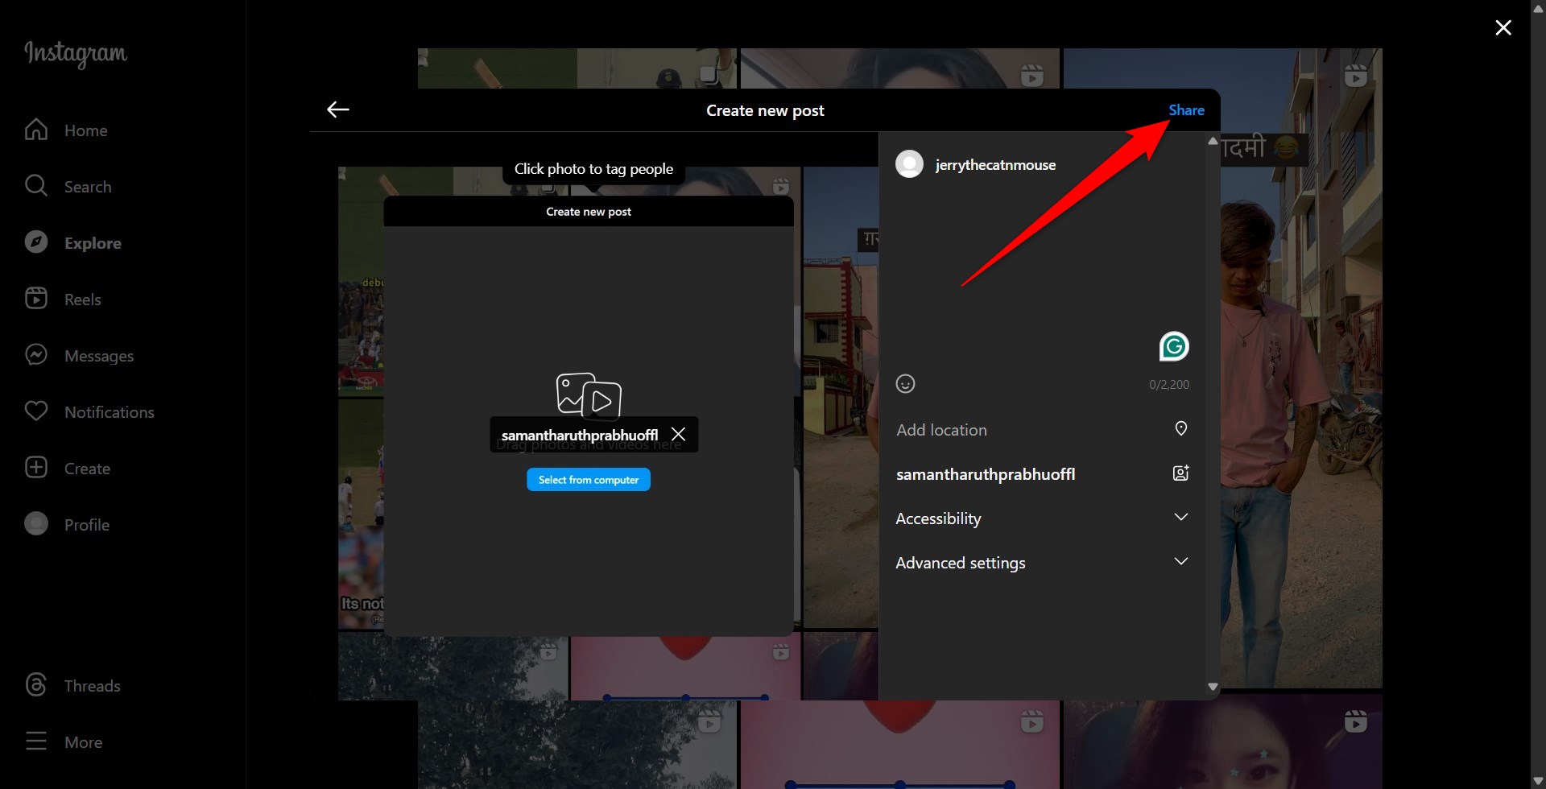Select the Reels menu label
1546x789 pixels.
click(83, 299)
